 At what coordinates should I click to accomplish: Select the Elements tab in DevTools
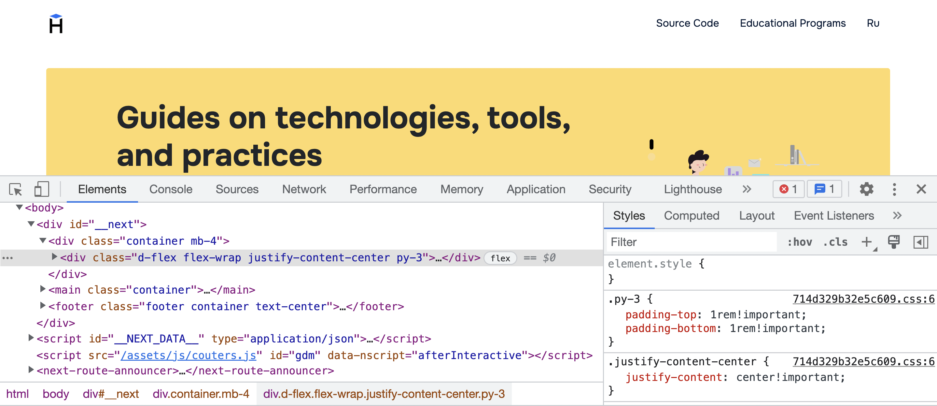[102, 190]
